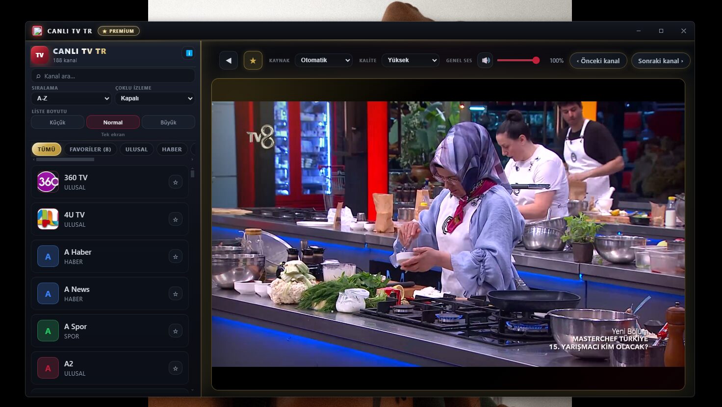The width and height of the screenshot is (722, 407).
Task: Set list size to Büyük
Action: click(168, 122)
